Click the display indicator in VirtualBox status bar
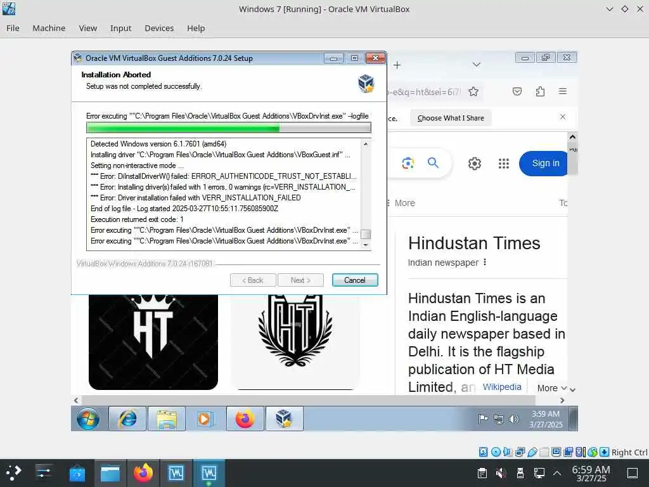Screen dimensions: 649x487 point(556,451)
